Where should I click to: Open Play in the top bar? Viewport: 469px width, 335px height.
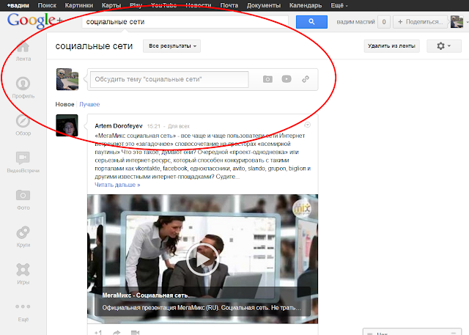tap(136, 5)
